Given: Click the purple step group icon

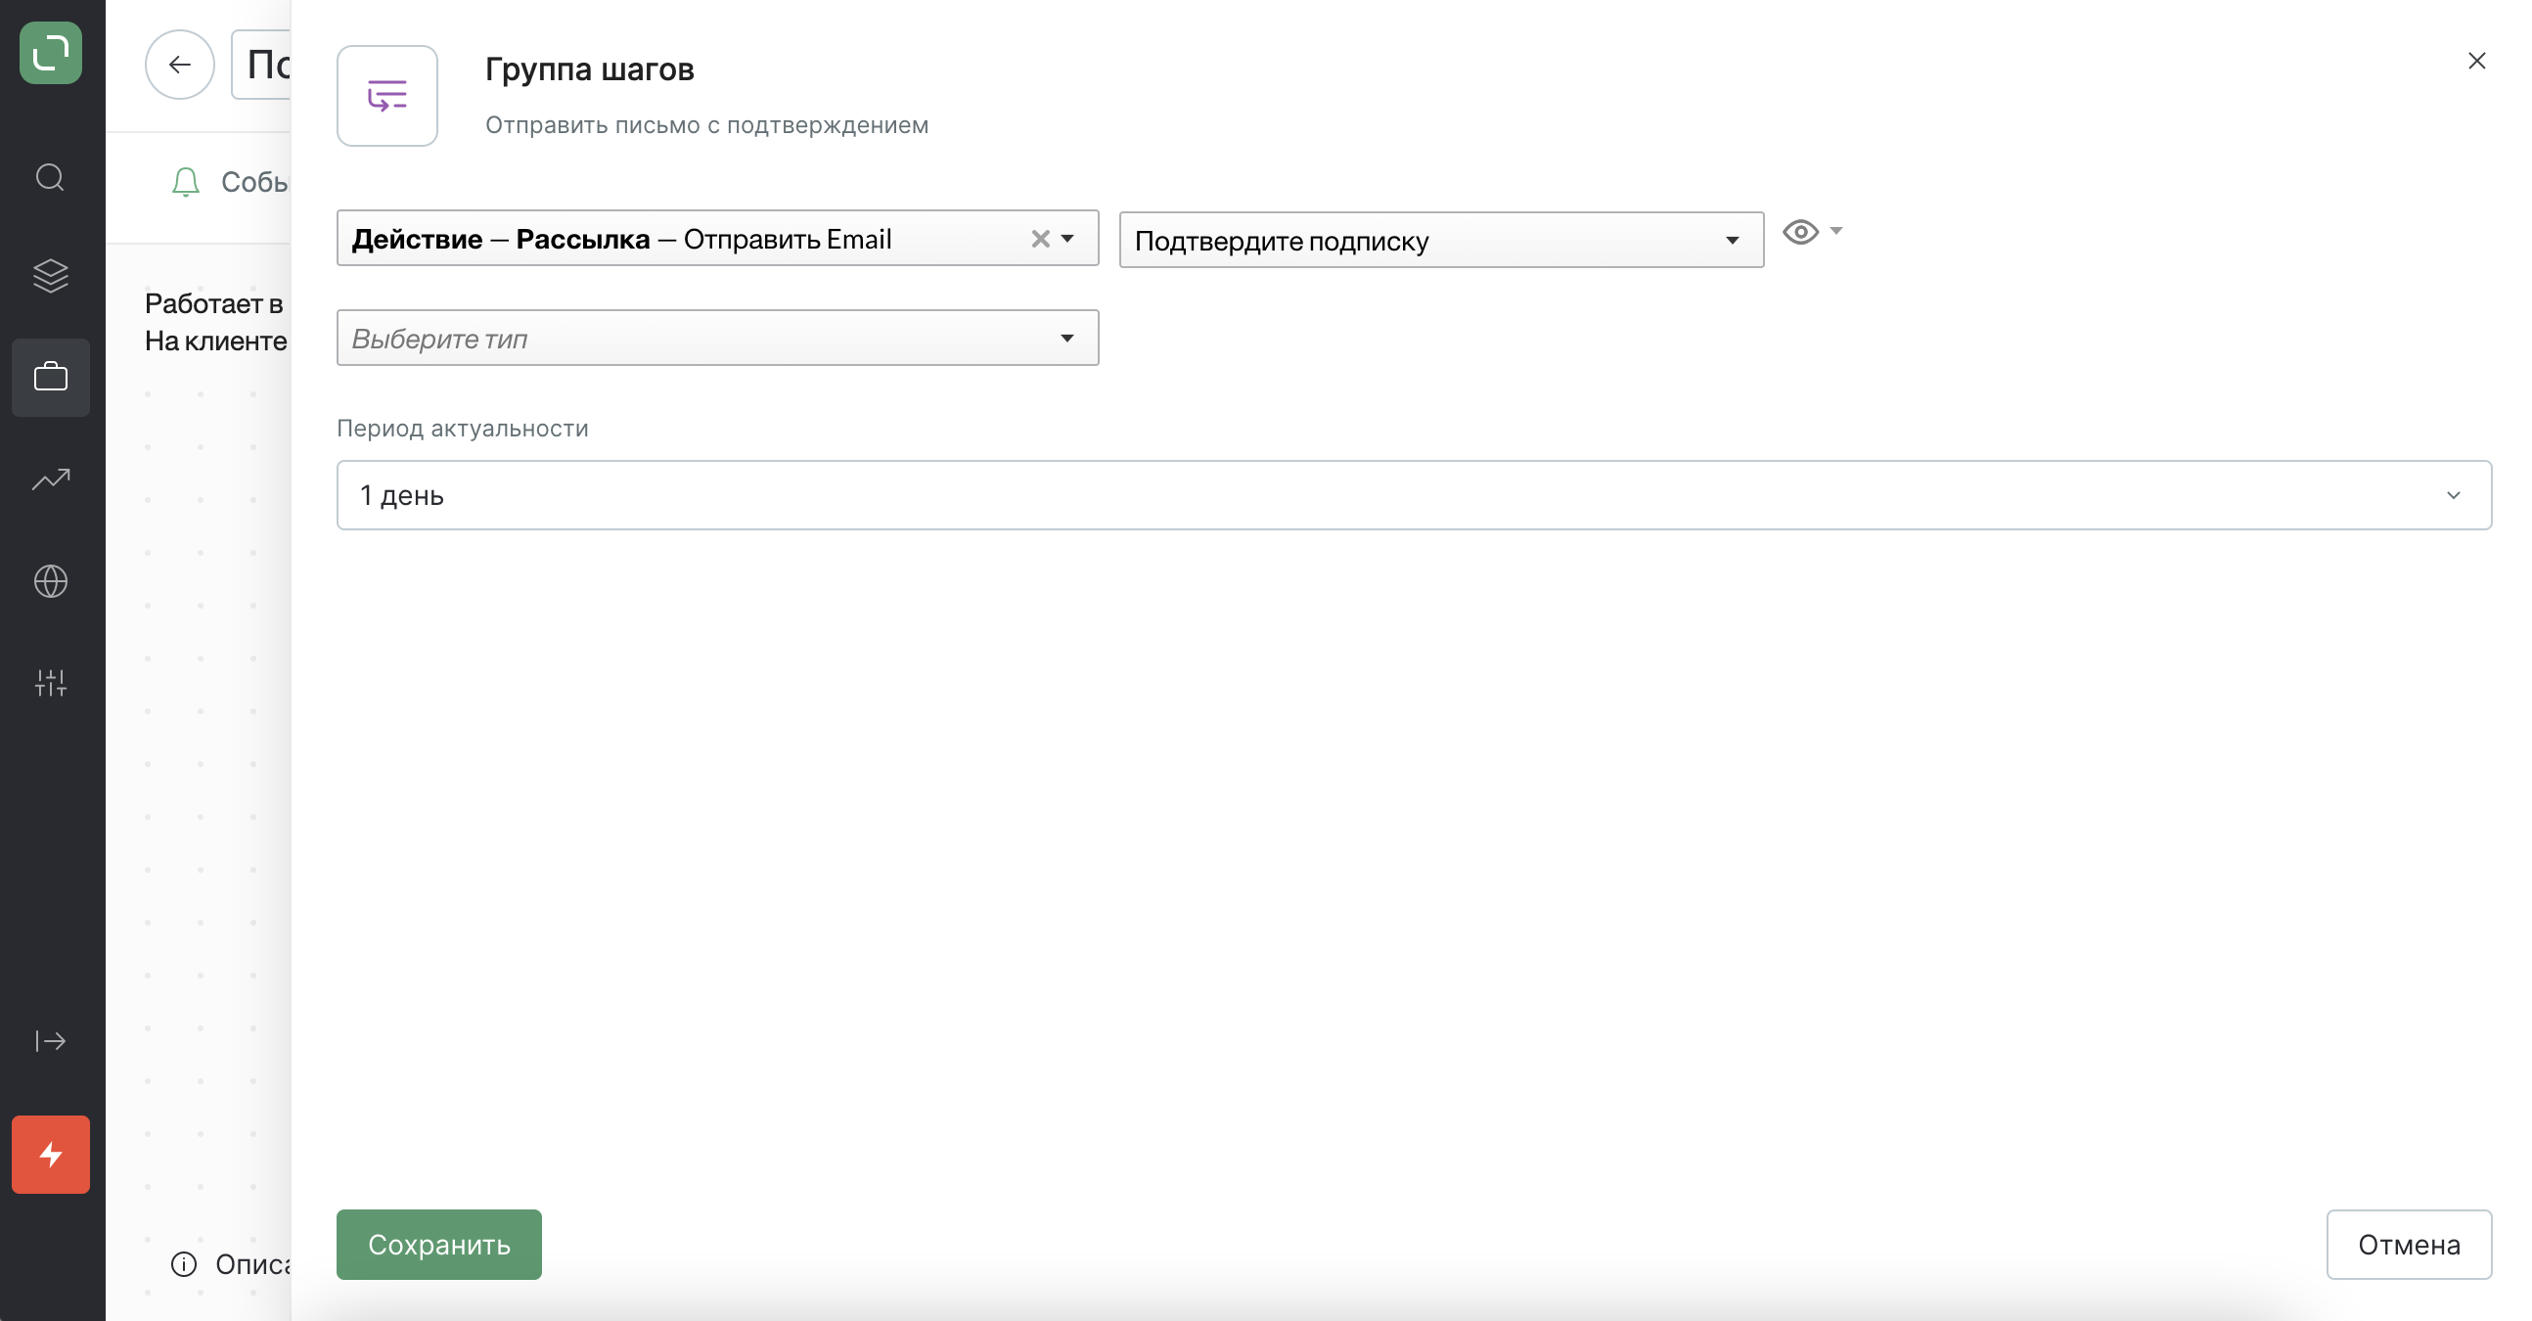Looking at the screenshot, I should point(387,95).
